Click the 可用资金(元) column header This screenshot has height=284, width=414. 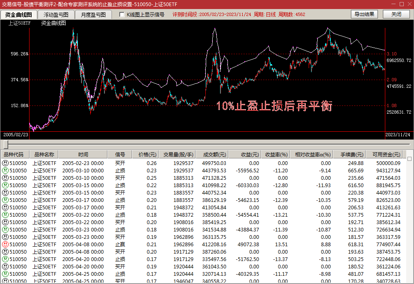[x=386, y=155]
